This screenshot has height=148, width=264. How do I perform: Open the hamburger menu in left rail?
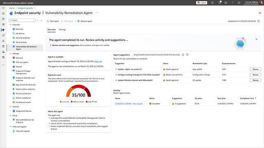[x=3, y=8]
